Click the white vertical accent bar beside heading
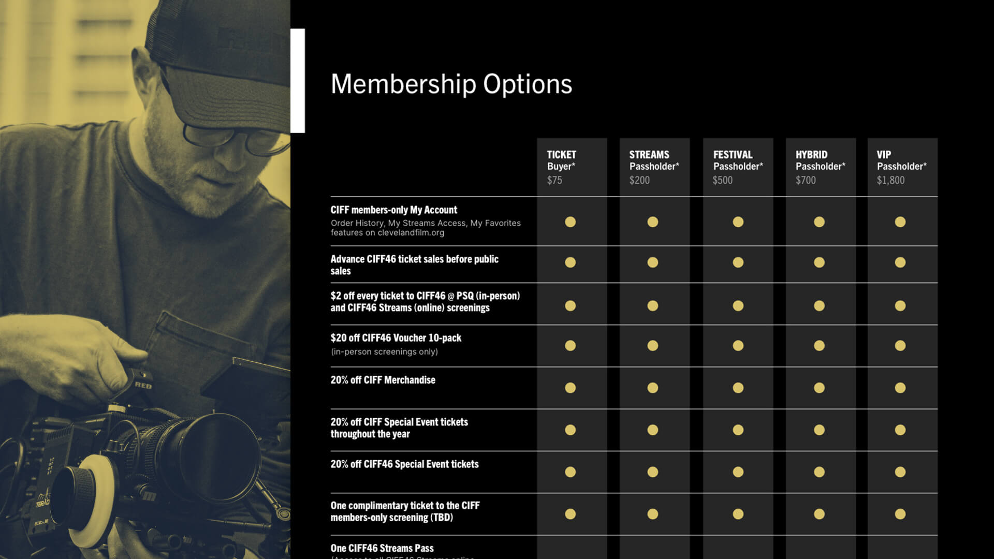This screenshot has width=994, height=559. coord(298,81)
